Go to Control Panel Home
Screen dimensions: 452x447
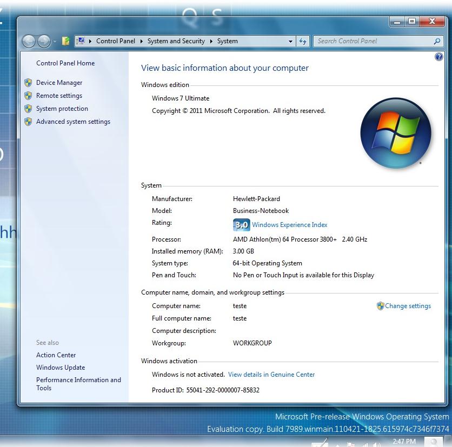[x=65, y=63]
